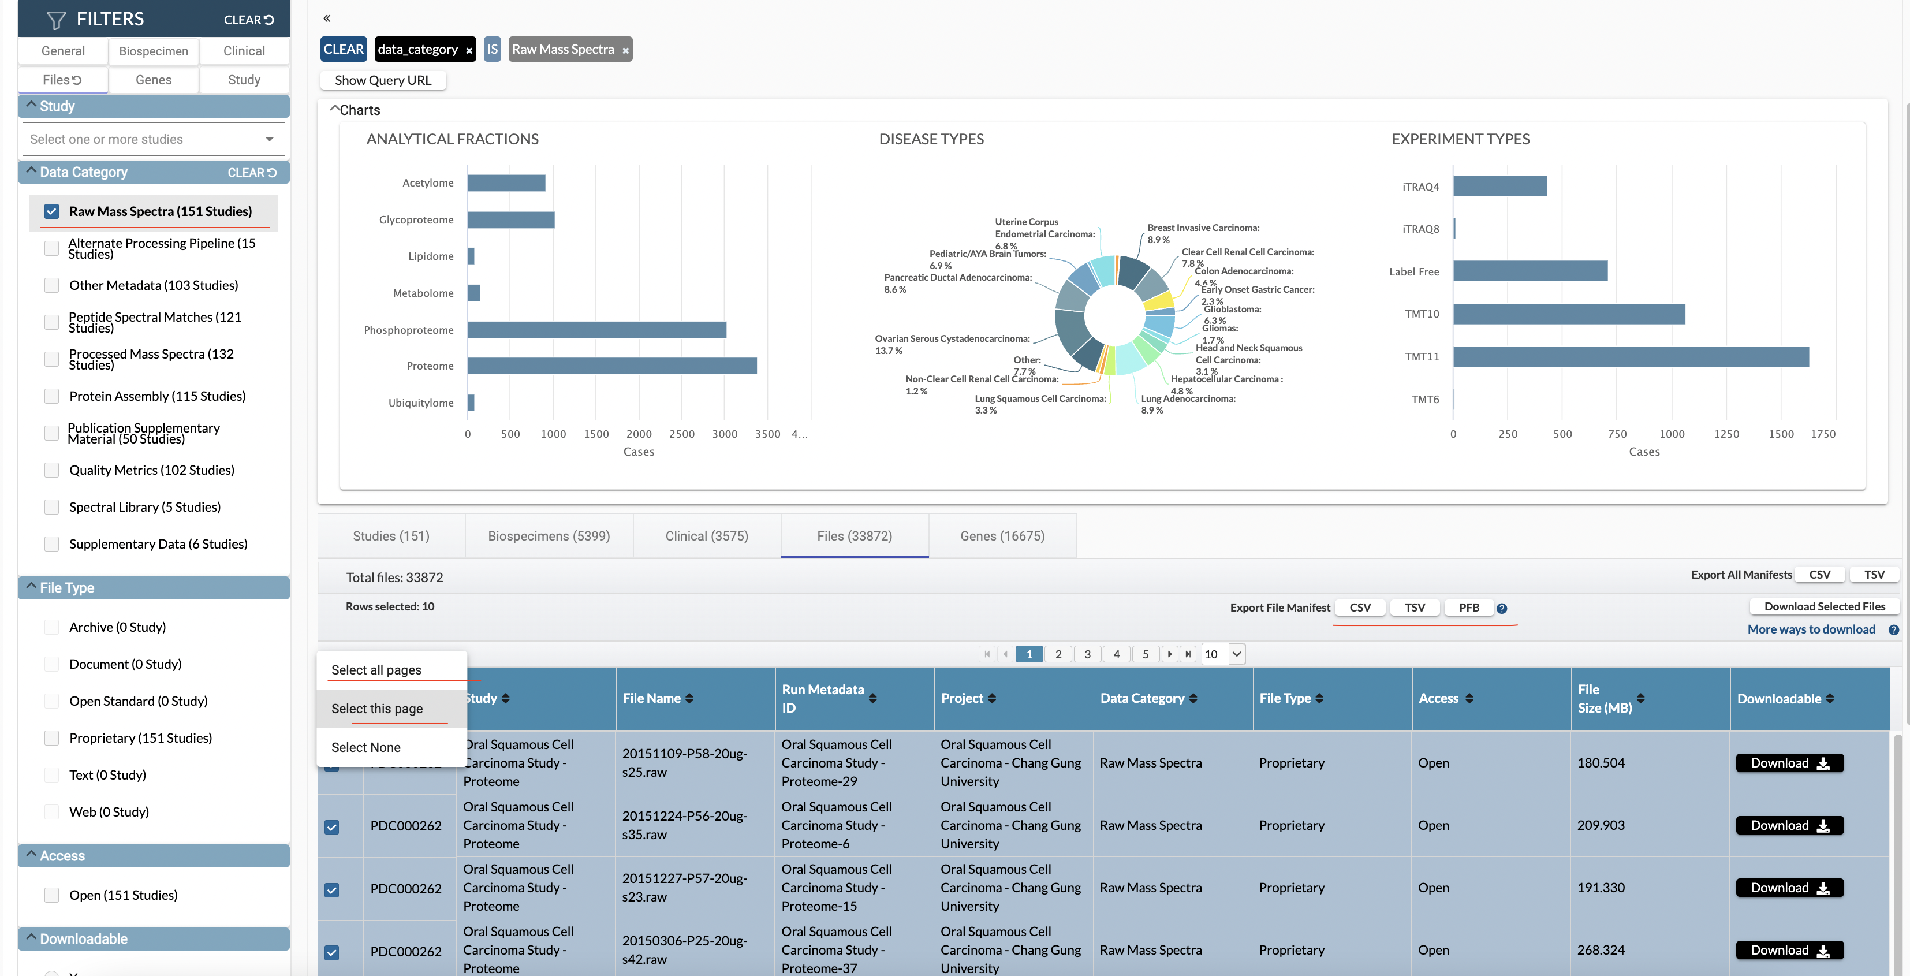Sort table by File Name column

click(689, 699)
